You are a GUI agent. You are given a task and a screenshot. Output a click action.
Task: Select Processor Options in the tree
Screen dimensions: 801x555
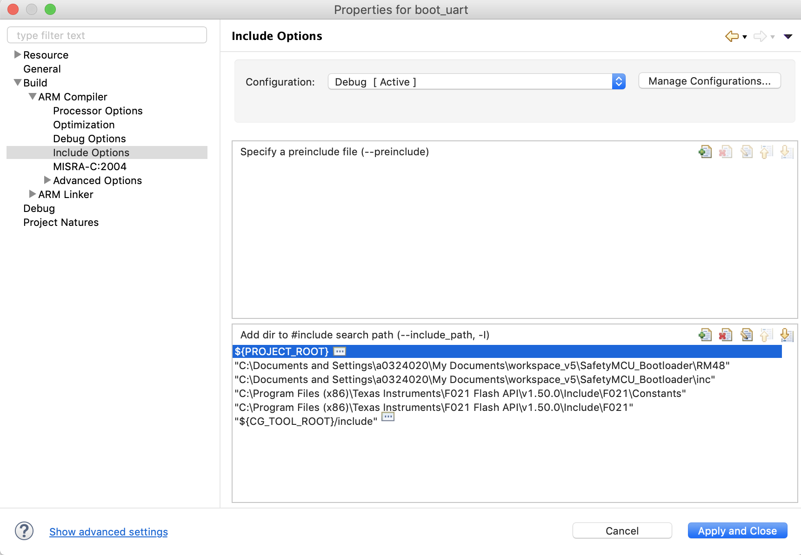98,111
